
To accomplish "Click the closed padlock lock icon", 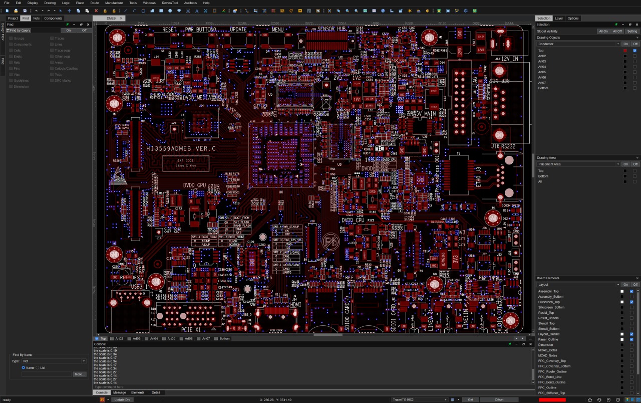I will (105, 11).
